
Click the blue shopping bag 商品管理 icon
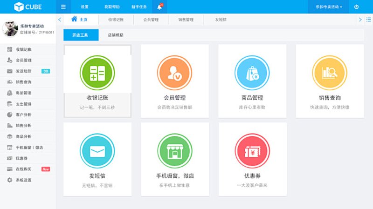pos(252,73)
